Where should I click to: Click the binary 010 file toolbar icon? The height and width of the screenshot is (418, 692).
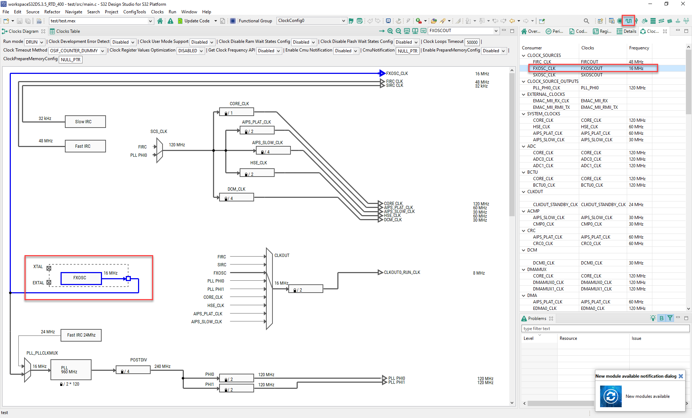point(39,21)
